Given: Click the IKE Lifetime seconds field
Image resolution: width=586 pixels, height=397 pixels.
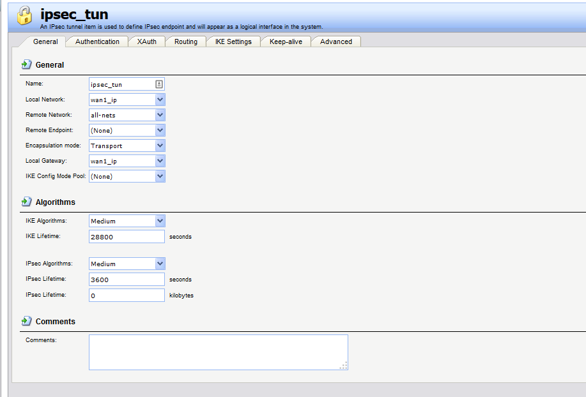Looking at the screenshot, I should 127,237.
